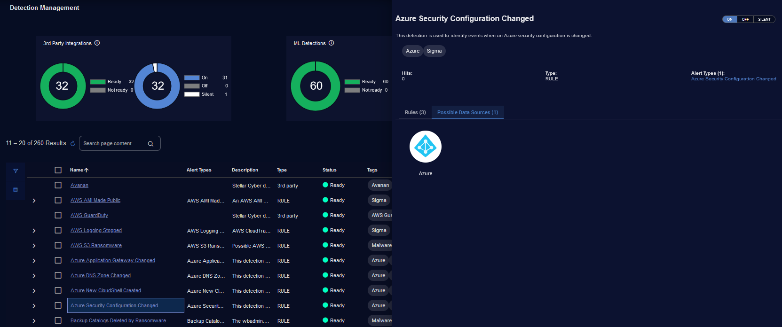Viewport: 782px width, 327px height.
Task: Open the Azure New CloudShell Created link
Action: [x=106, y=291]
